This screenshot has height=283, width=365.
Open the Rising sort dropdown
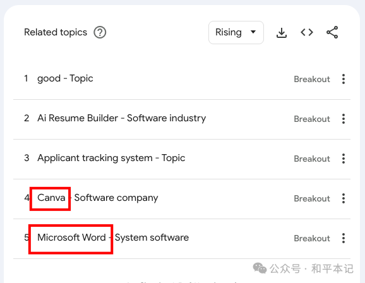236,32
